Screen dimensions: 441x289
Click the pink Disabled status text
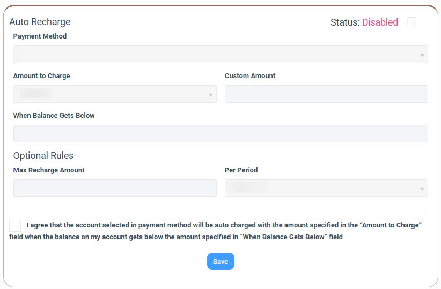[380, 22]
